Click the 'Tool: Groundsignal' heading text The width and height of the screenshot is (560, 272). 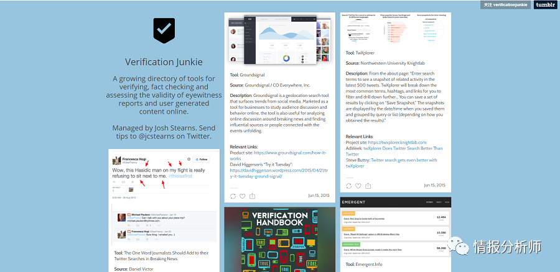point(247,75)
